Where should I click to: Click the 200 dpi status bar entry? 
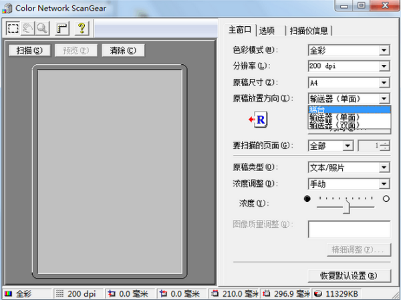82,293
